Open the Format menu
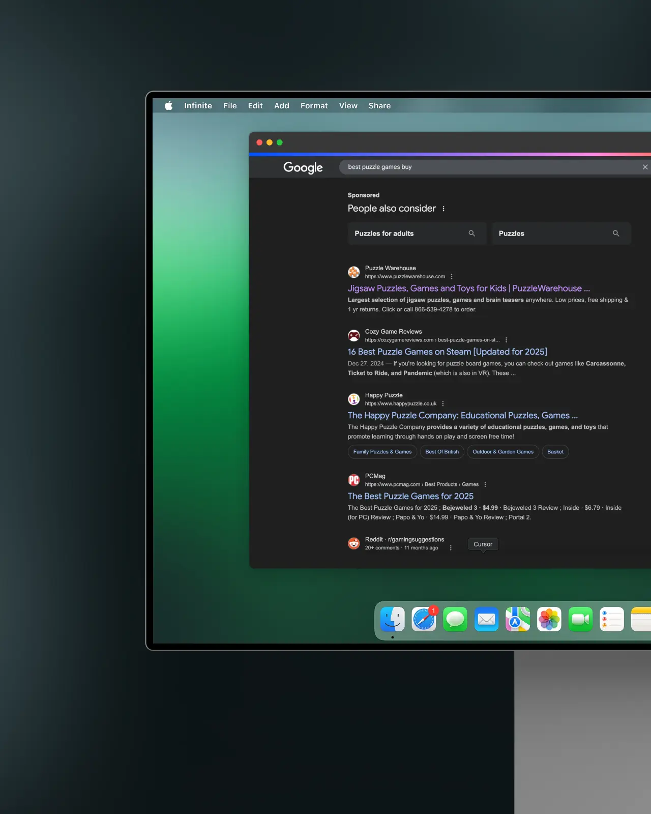Screen dimensions: 651x814 (314, 106)
